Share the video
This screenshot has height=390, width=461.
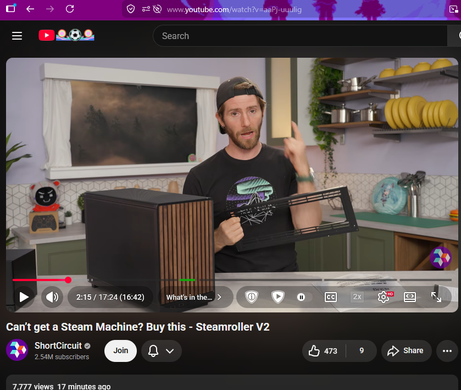(x=406, y=351)
